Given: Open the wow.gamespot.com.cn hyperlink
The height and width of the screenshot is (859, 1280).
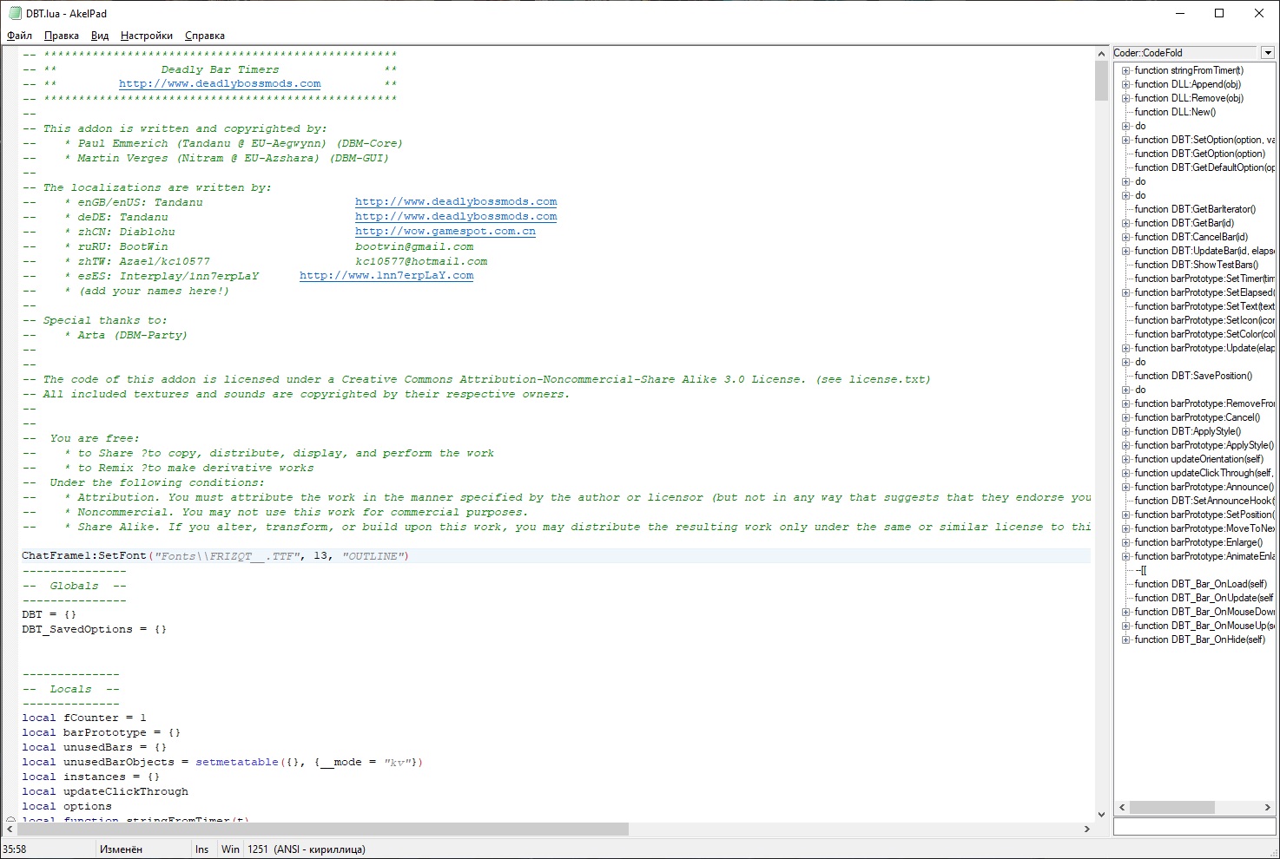Looking at the screenshot, I should (x=445, y=232).
